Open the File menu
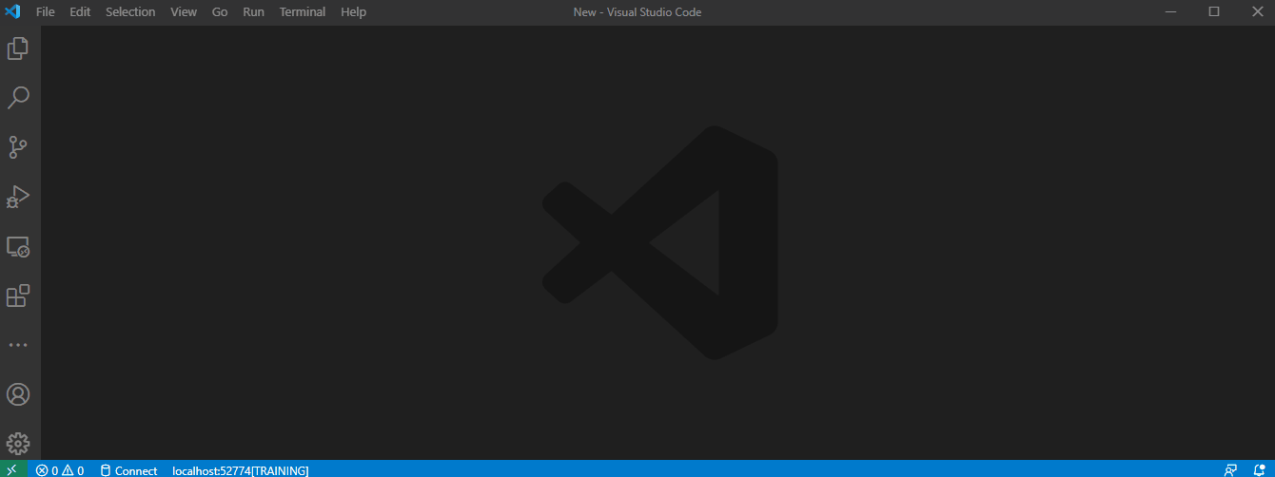The height and width of the screenshot is (477, 1275). (x=45, y=12)
